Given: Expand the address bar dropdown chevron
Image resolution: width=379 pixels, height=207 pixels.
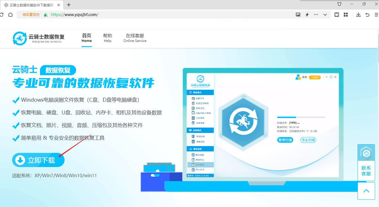Looking at the screenshot, I should 325,15.
